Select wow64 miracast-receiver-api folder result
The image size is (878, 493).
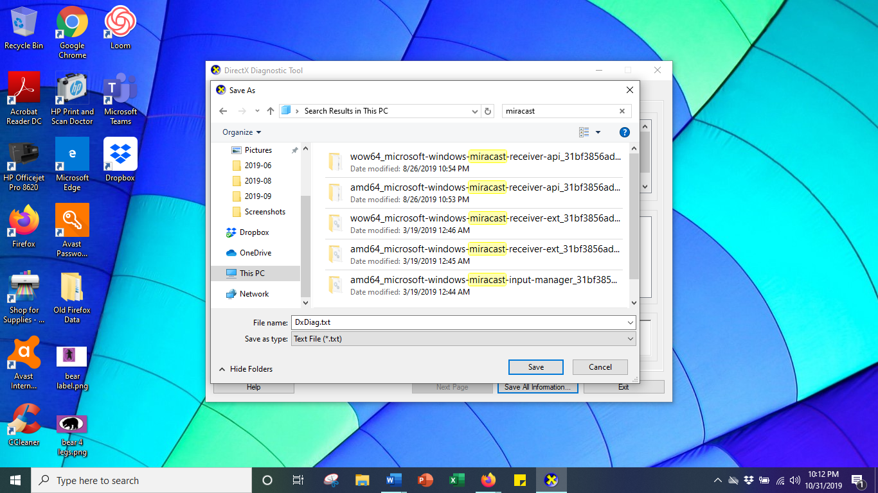click(474, 162)
